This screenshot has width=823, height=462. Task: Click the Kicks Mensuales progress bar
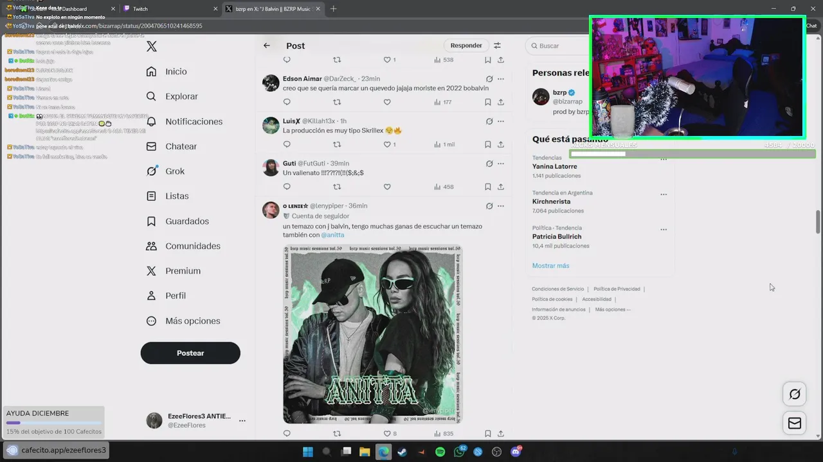coord(692,154)
